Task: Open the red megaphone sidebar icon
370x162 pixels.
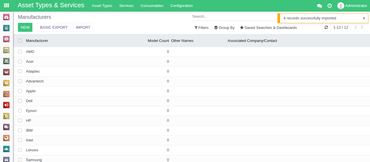Action: [6, 105]
